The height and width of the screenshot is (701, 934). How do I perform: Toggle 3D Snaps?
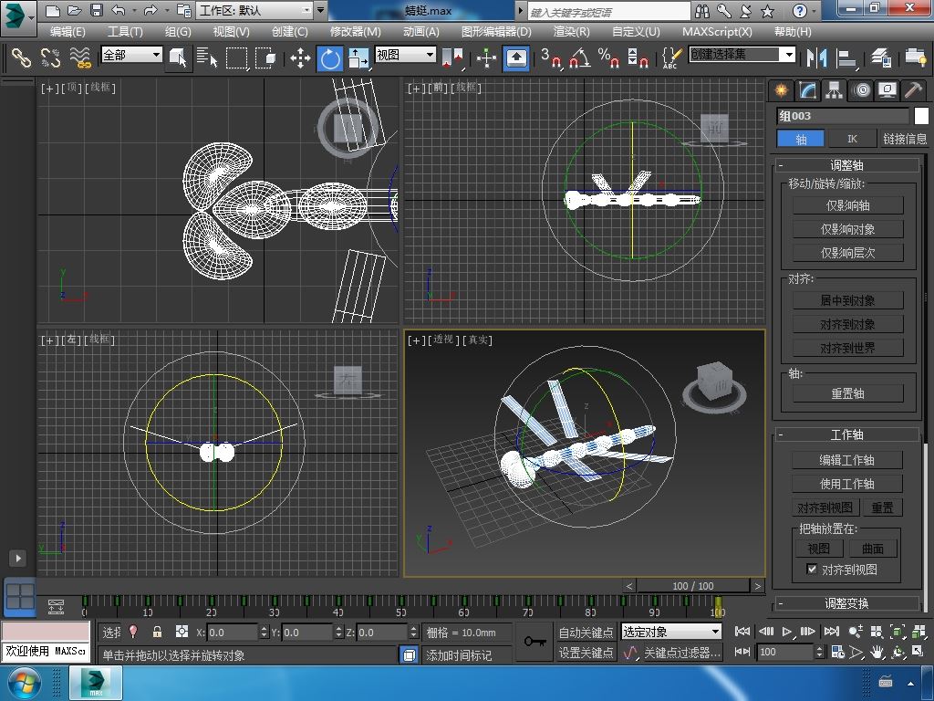click(551, 58)
